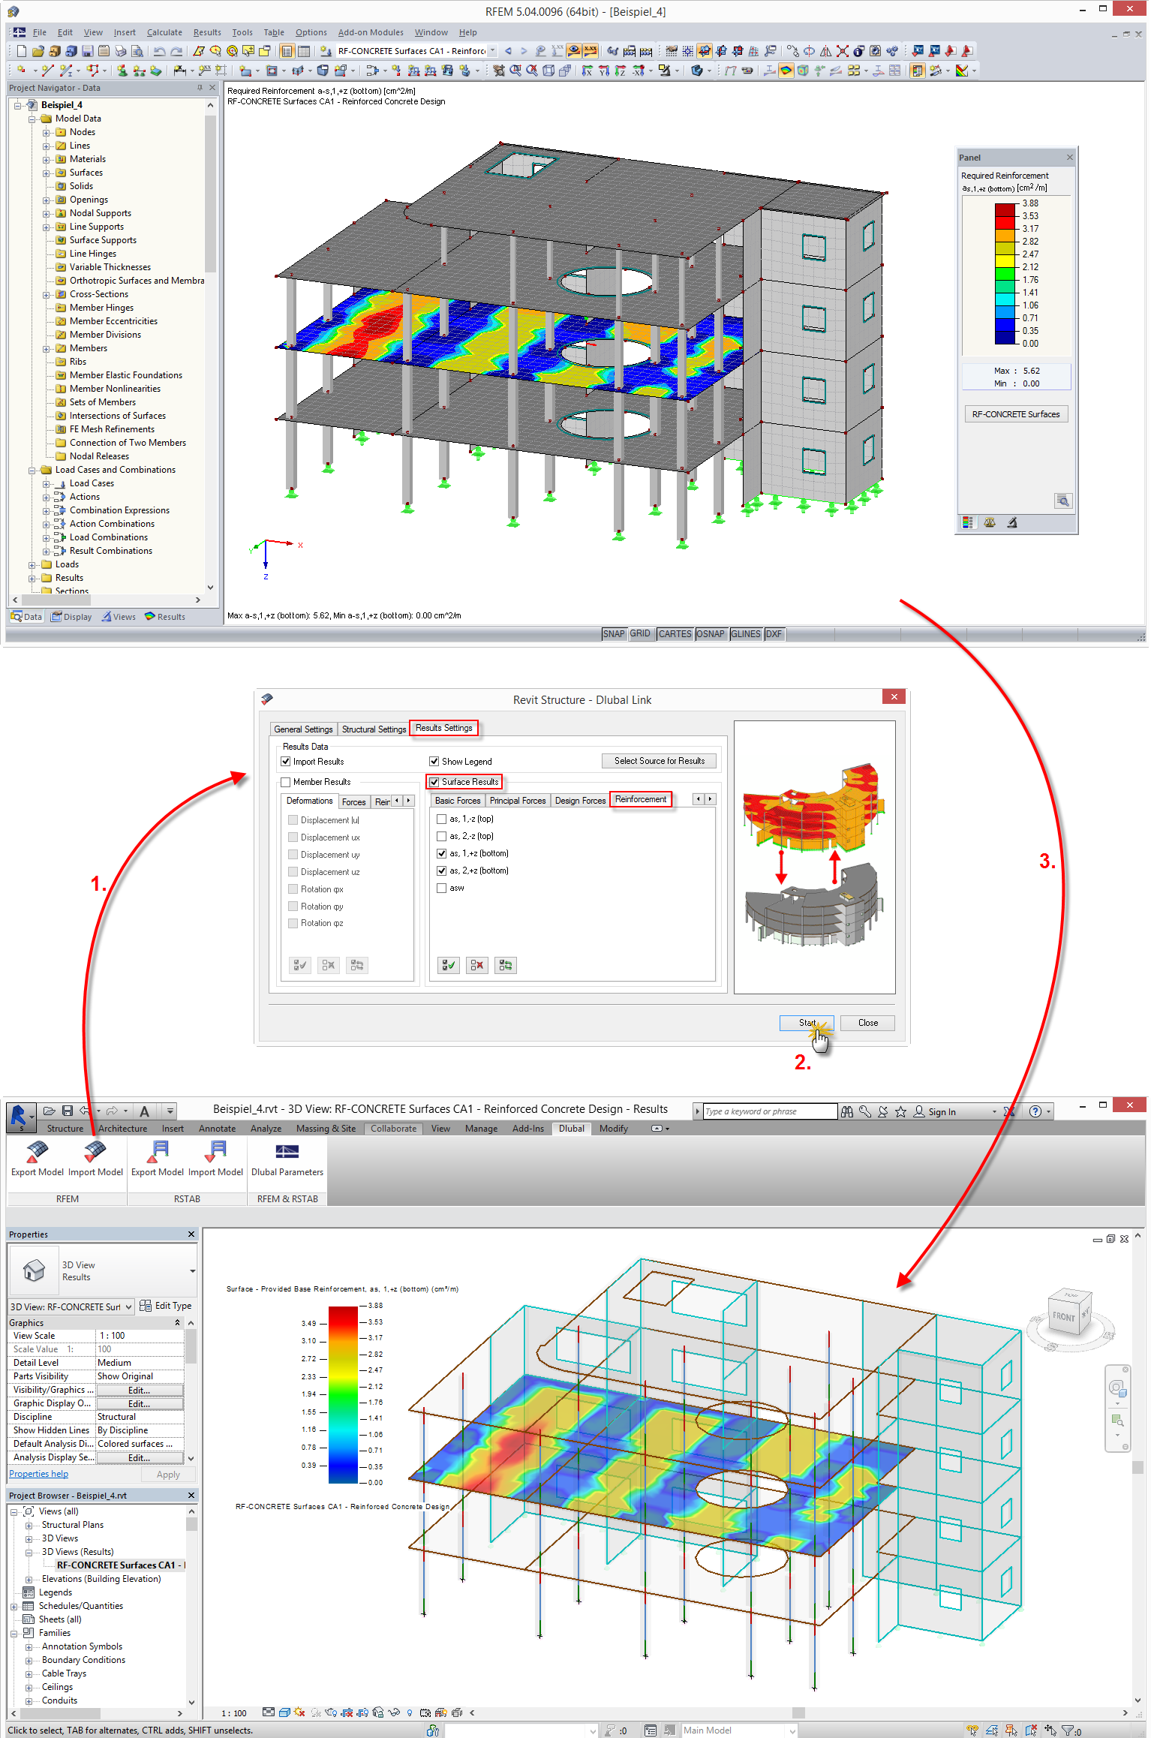This screenshot has width=1151, height=1738.
Task: Uncheck as,1,+z (bottom) option
Action: tap(442, 853)
